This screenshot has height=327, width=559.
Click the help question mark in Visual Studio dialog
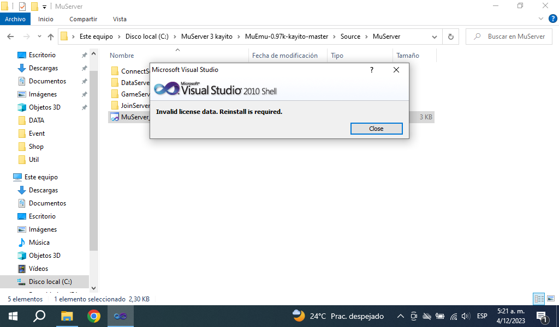pos(371,70)
